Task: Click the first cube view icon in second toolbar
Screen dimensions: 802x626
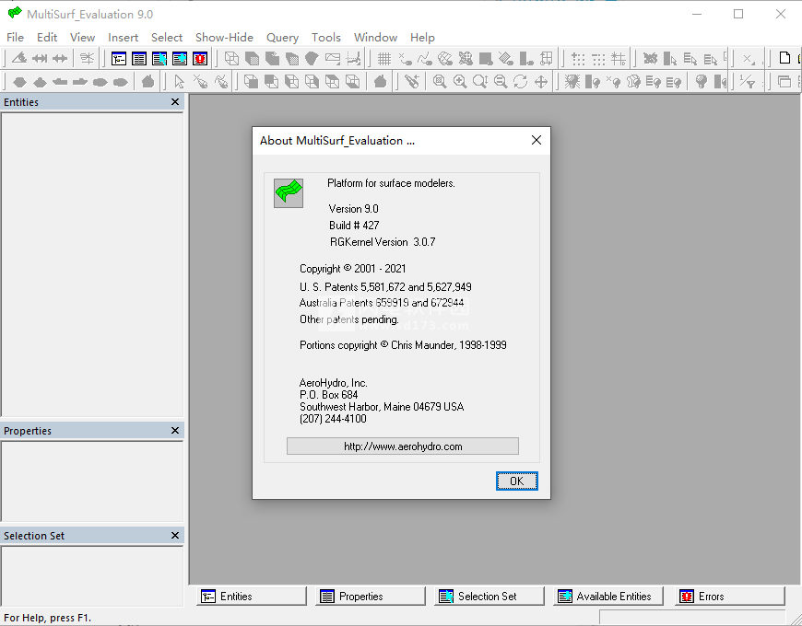Action: 251,81
